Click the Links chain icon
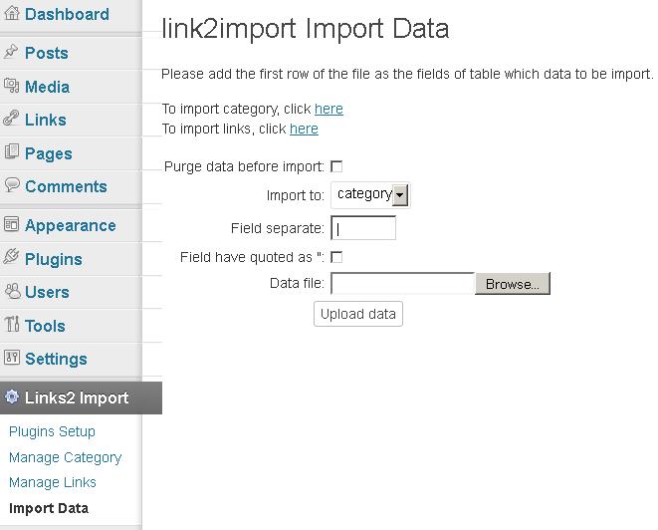Image resolution: width=658 pixels, height=530 pixels. click(x=11, y=119)
